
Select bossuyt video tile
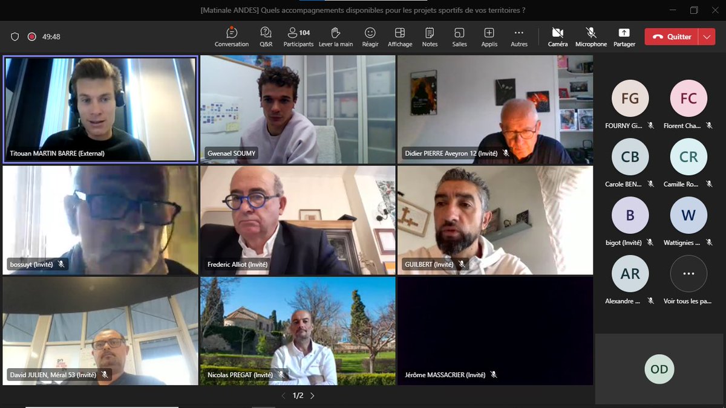100,220
